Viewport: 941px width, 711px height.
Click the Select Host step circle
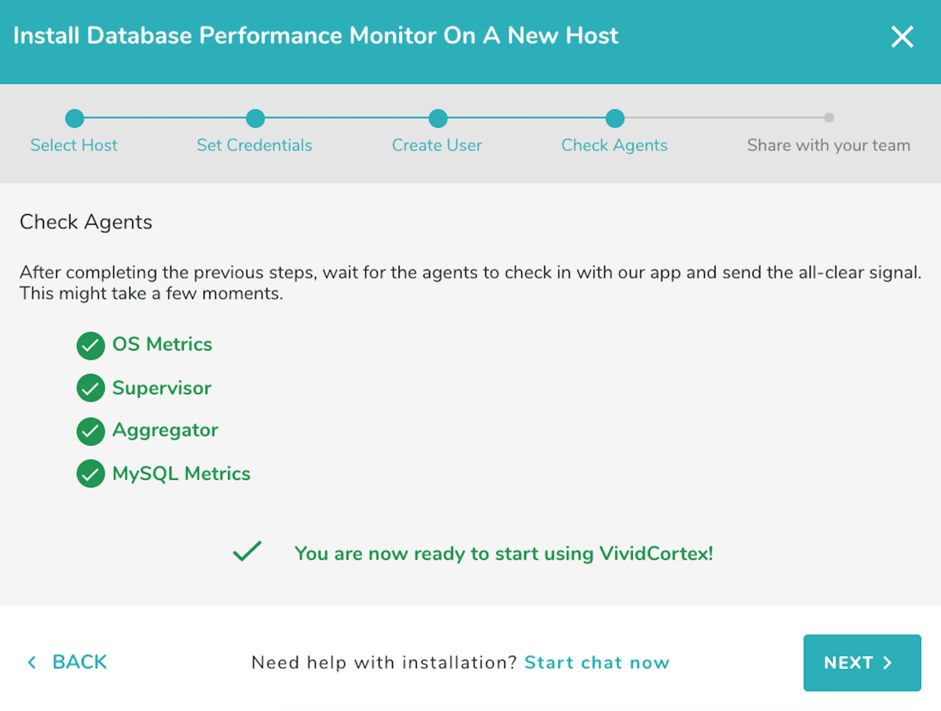click(75, 118)
